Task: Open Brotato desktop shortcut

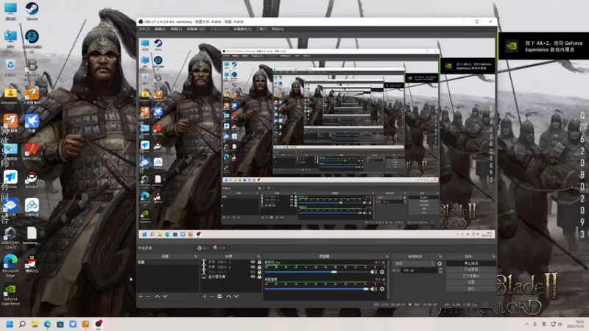Action: (x=32, y=180)
